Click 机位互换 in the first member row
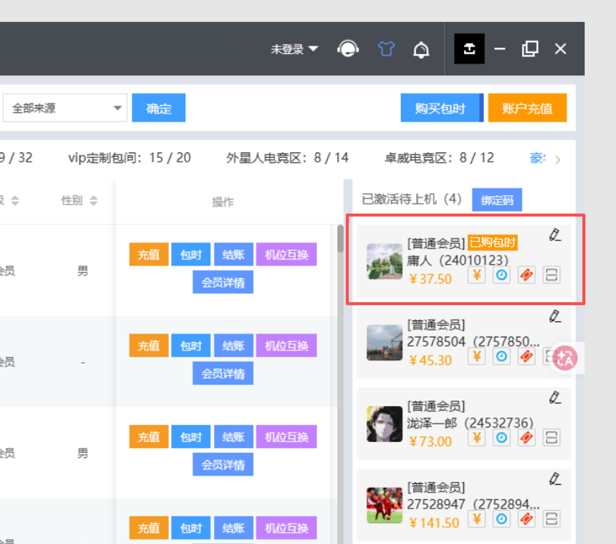This screenshot has width=616, height=544. coord(286,254)
